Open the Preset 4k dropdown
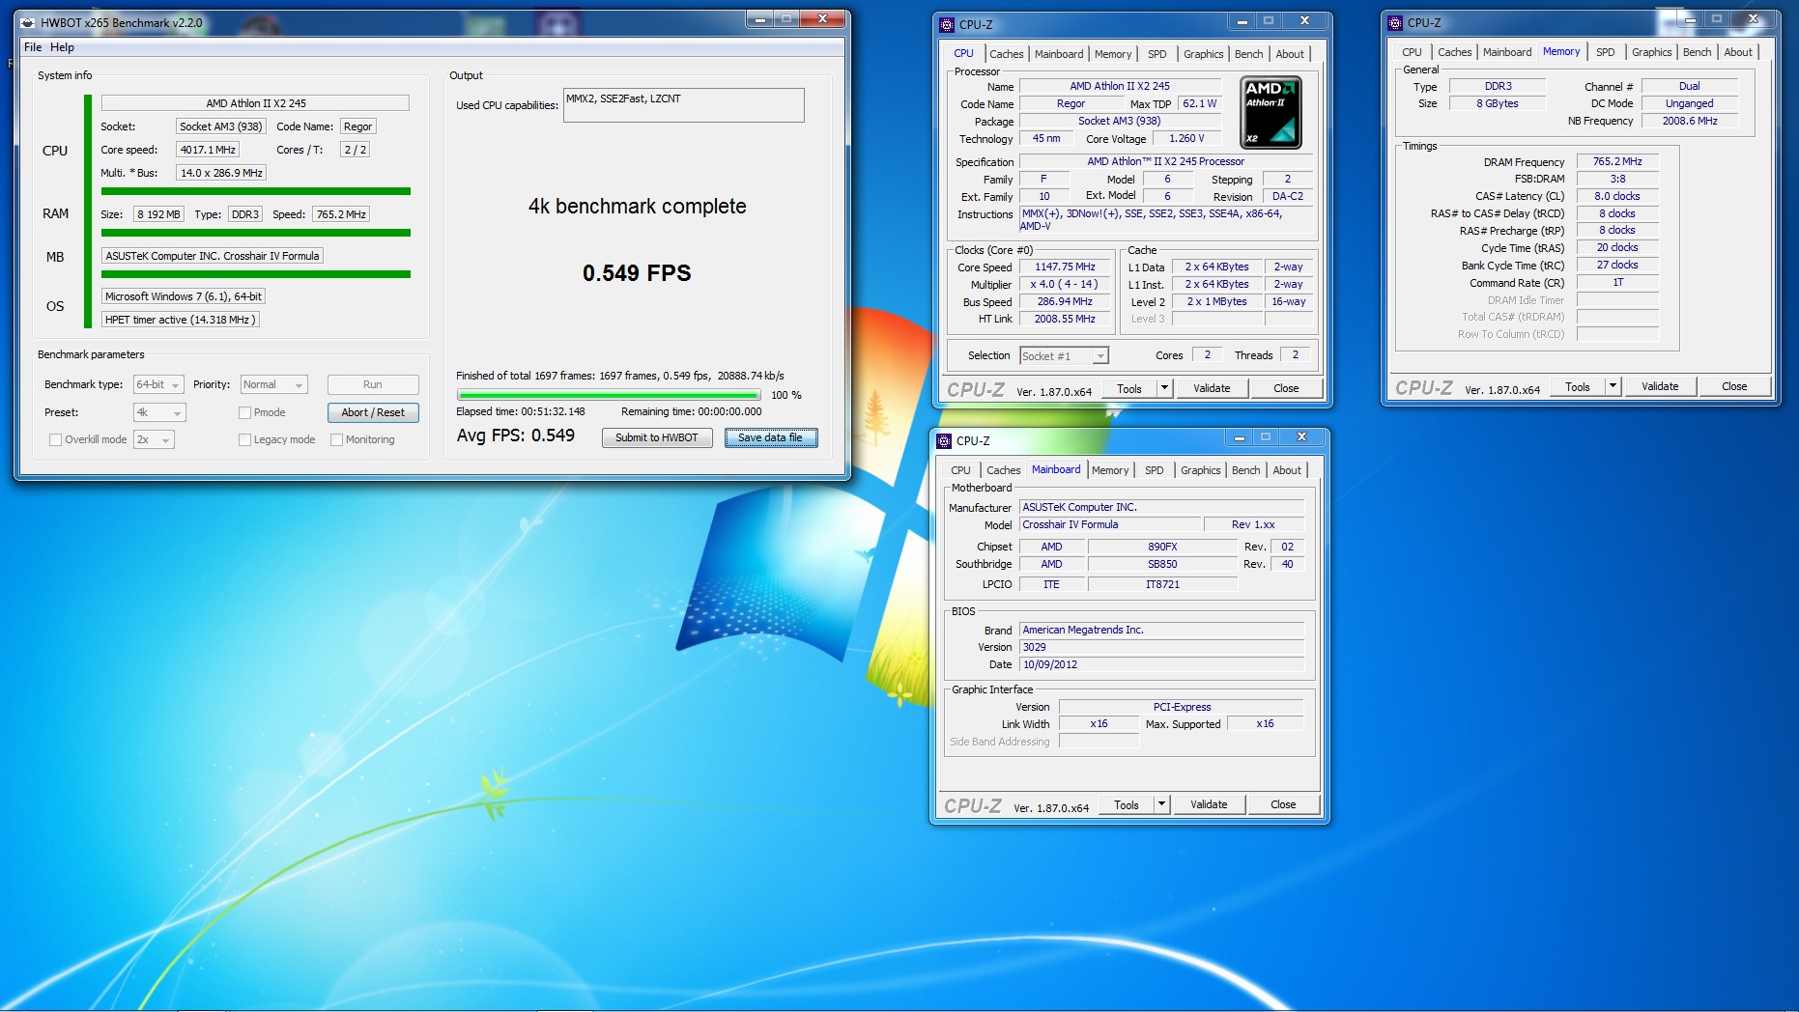 point(159,412)
